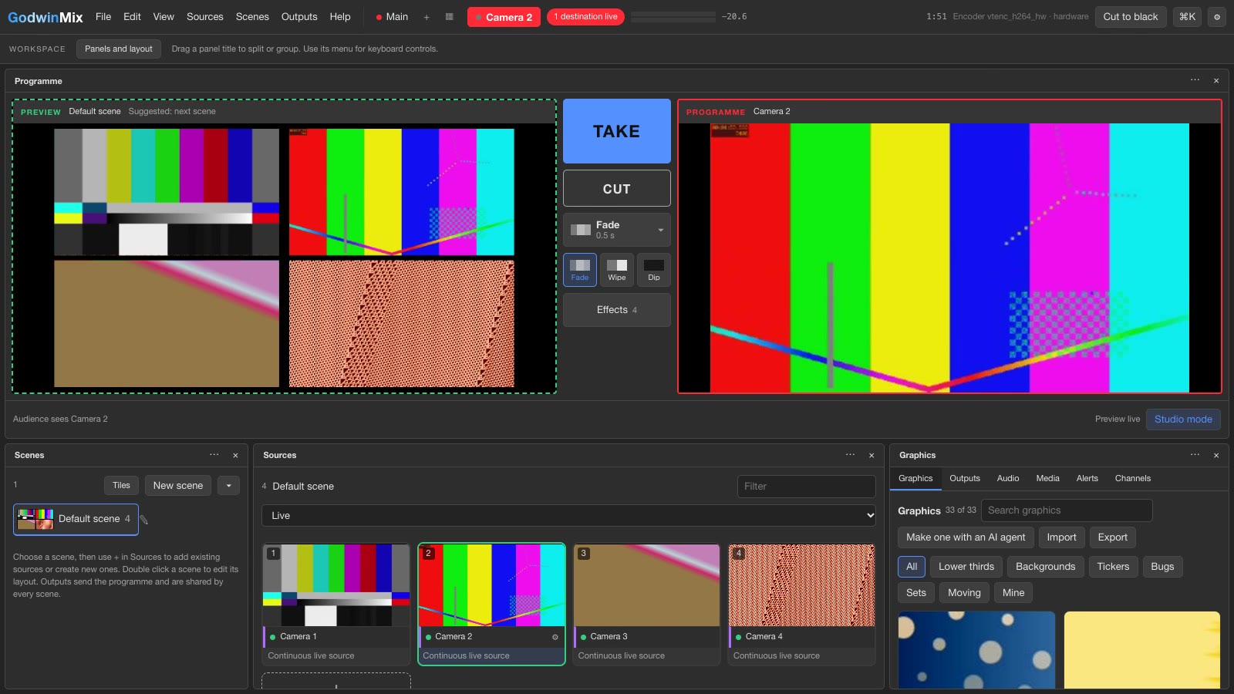Open the Sources menu

pyautogui.click(x=205, y=17)
